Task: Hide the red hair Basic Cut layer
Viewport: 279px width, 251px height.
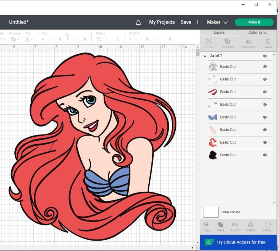Action: click(x=265, y=142)
